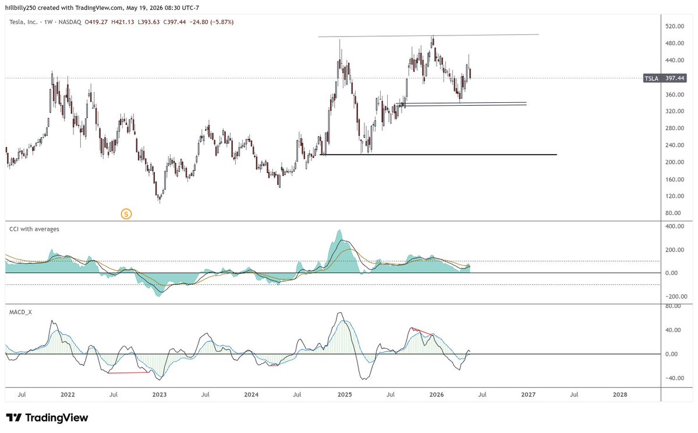Click the change value −24.80 (−5.87%)

point(211,22)
